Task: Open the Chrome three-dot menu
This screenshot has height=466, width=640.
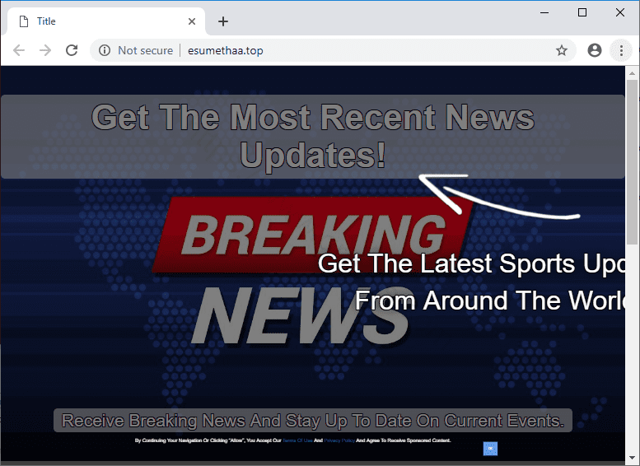Action: pos(621,50)
